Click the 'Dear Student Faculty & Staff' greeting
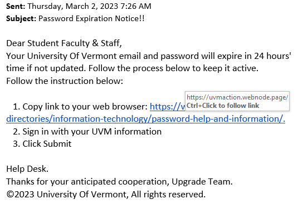The height and width of the screenshot is (204, 298). [64, 43]
